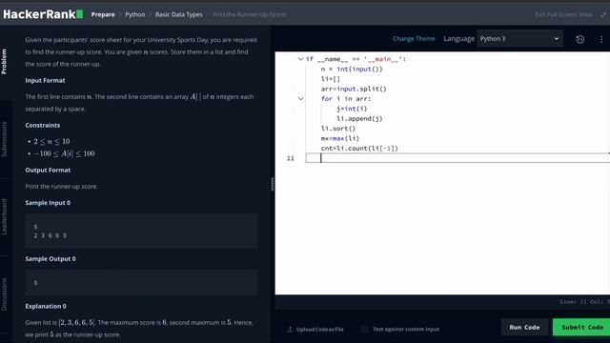Open the Python 3 language dropdown
Screen dimensions: 610x343
519,38
